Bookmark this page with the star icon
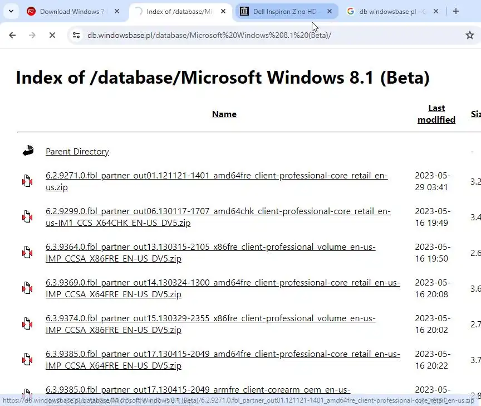Image resolution: width=481 pixels, height=406 pixels. point(470,35)
